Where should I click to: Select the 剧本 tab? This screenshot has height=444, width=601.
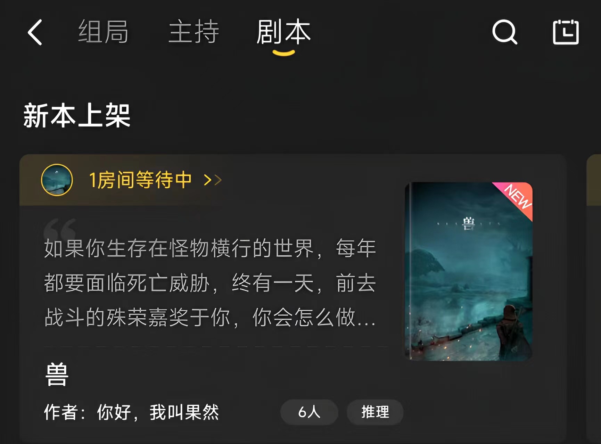(283, 32)
